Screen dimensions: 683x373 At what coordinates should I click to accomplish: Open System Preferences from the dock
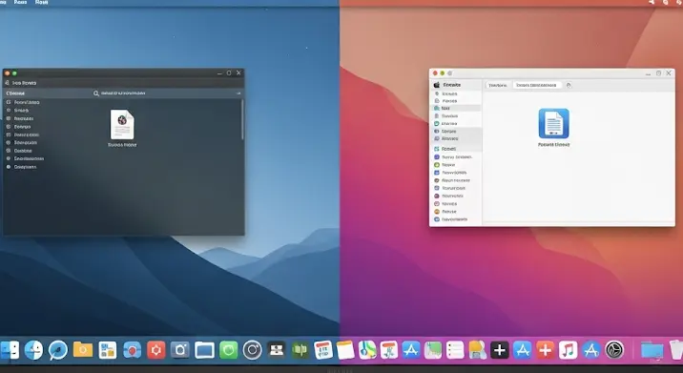coord(614,350)
